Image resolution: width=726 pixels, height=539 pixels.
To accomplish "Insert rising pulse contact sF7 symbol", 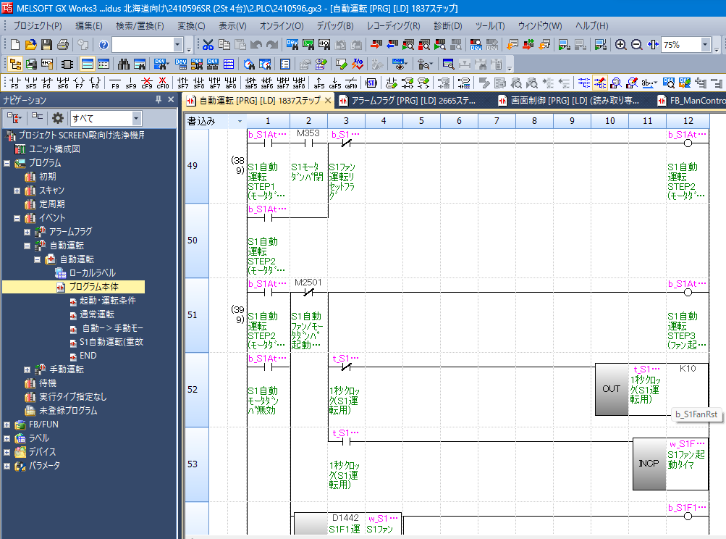I will [x=183, y=83].
